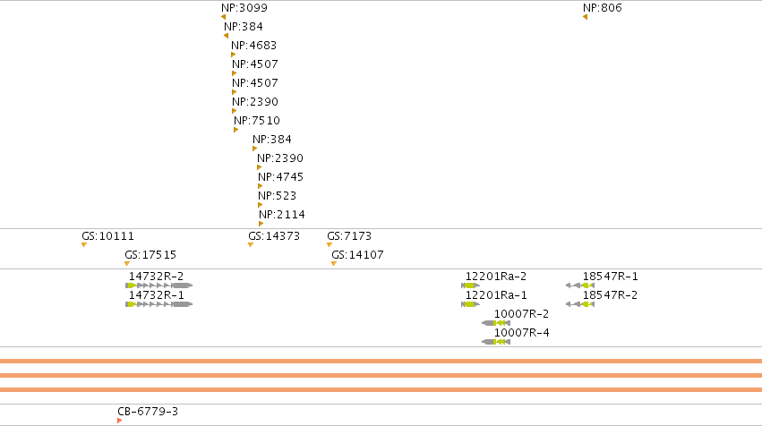Open the NP:2390 label directly above NP:7510
This screenshot has width=762, height=426.
click(x=255, y=102)
